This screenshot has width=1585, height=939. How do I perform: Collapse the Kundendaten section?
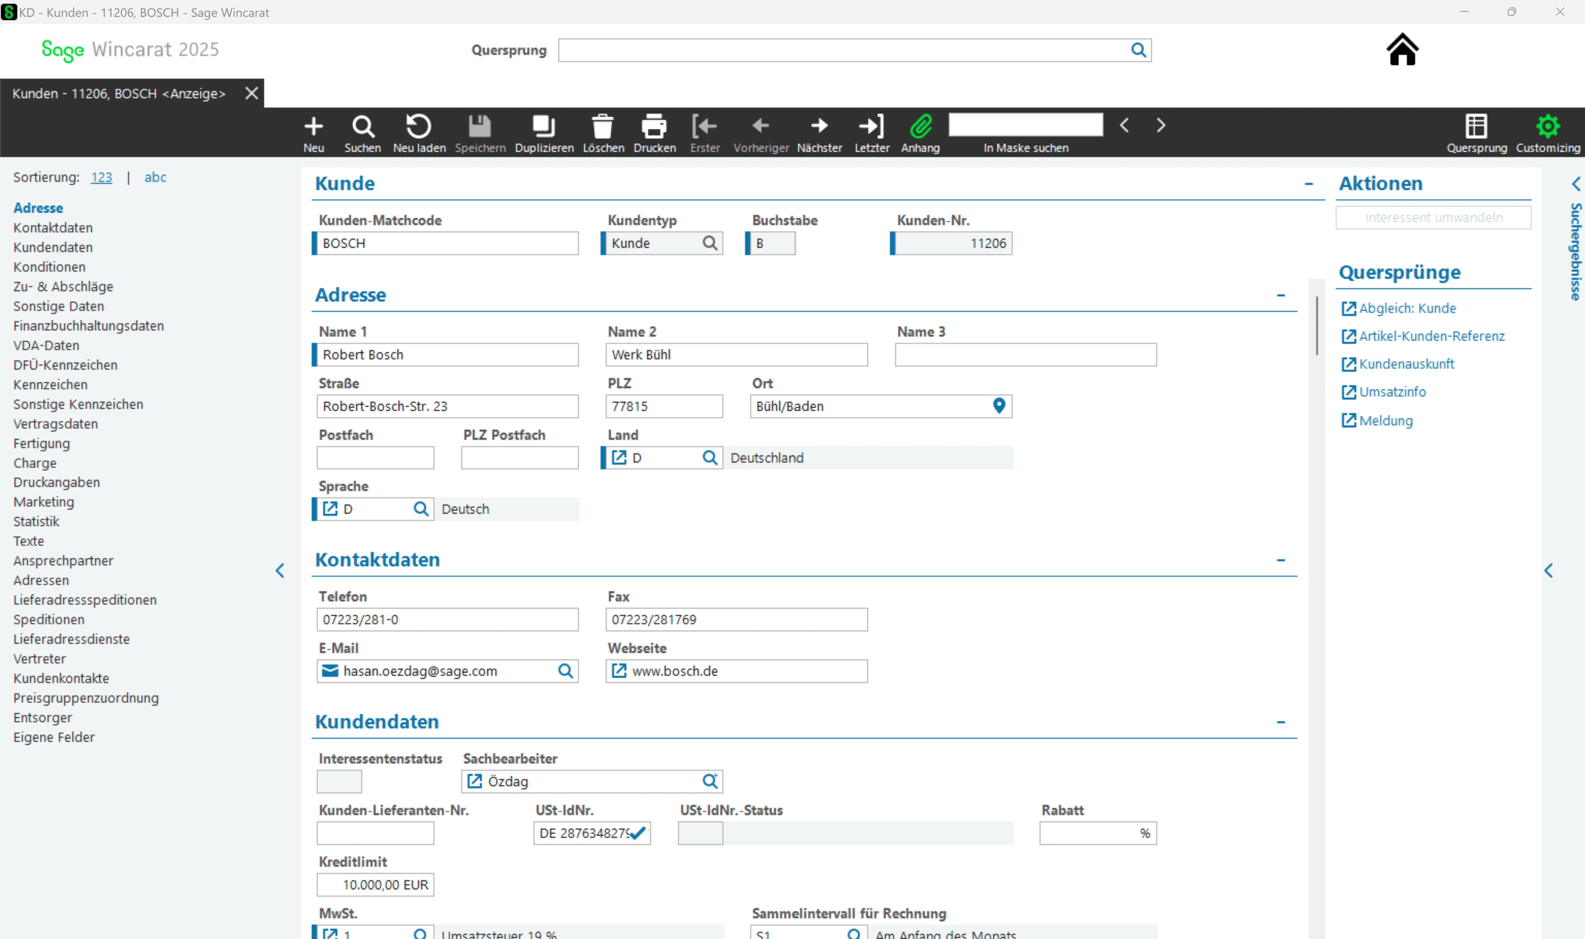(x=1281, y=722)
